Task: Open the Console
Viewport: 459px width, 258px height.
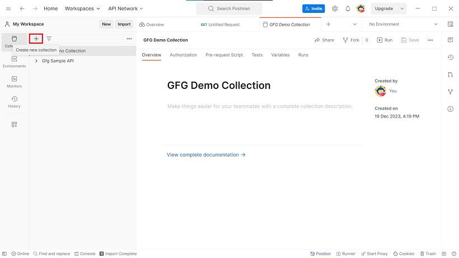Action: [85, 254]
